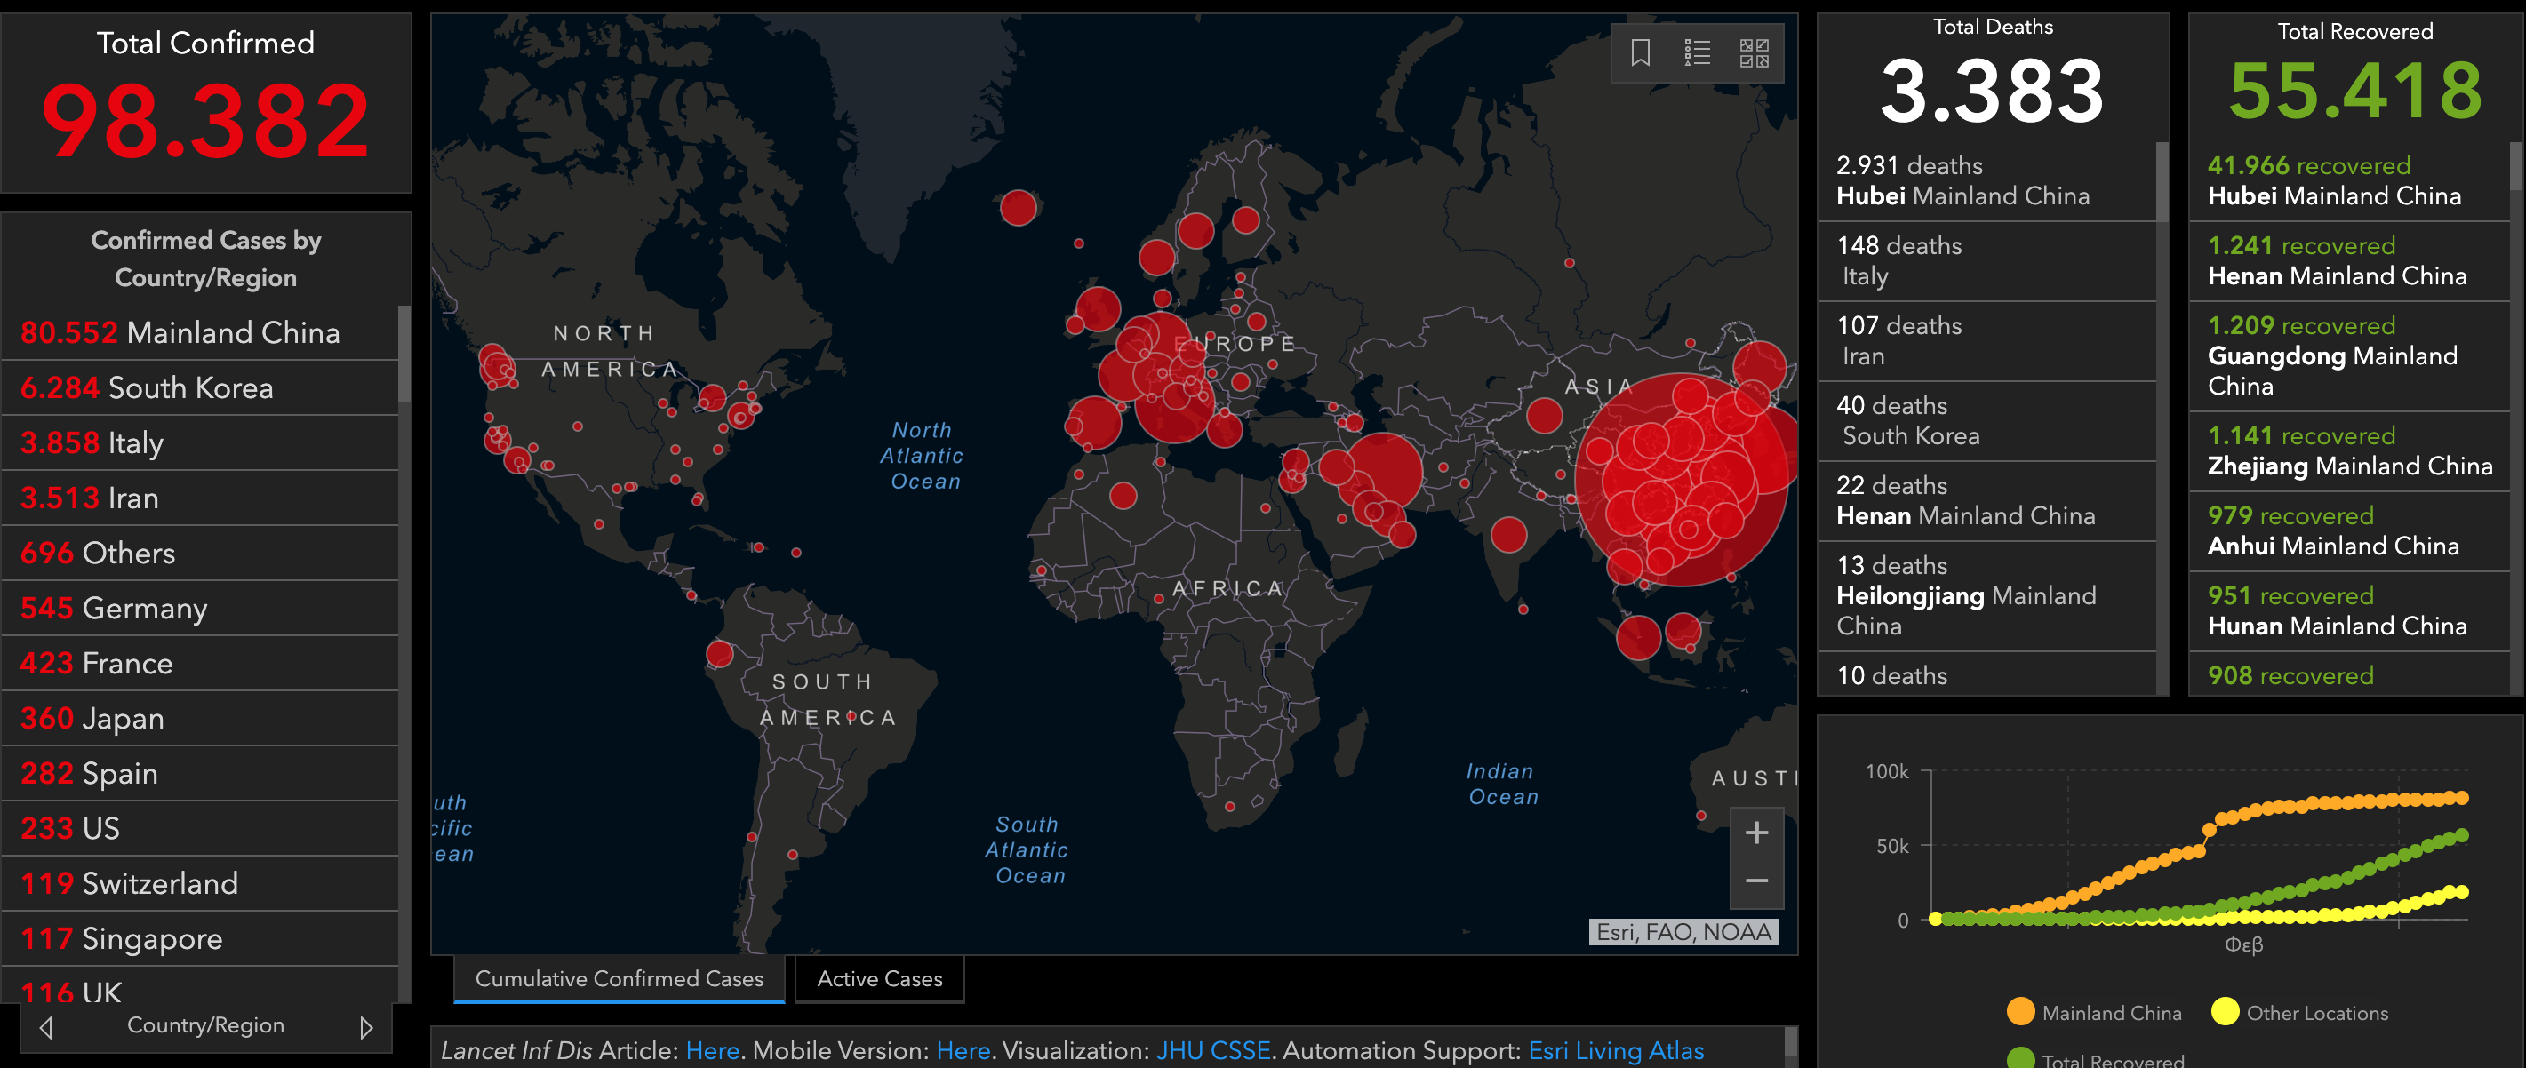Click the large red circle over China
The image size is (2526, 1068).
1683,481
